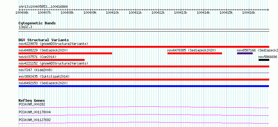Open variant esv3892435 (Suktitipat2014) label

click(x=44, y=76)
